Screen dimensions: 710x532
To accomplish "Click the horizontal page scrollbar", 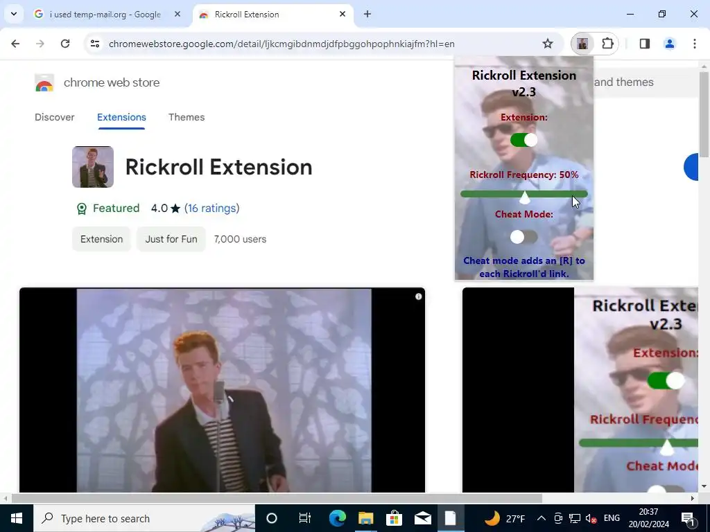I will tap(277, 499).
